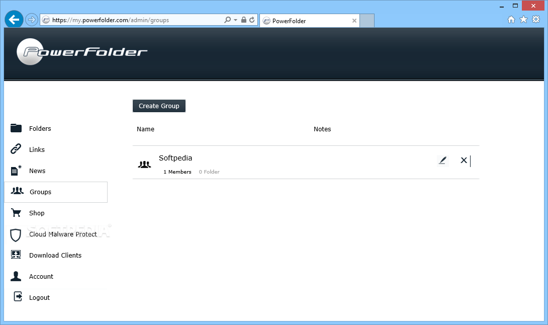Edit the Softpedia group with pencil icon
Viewport: 548px width, 325px height.
442,160
